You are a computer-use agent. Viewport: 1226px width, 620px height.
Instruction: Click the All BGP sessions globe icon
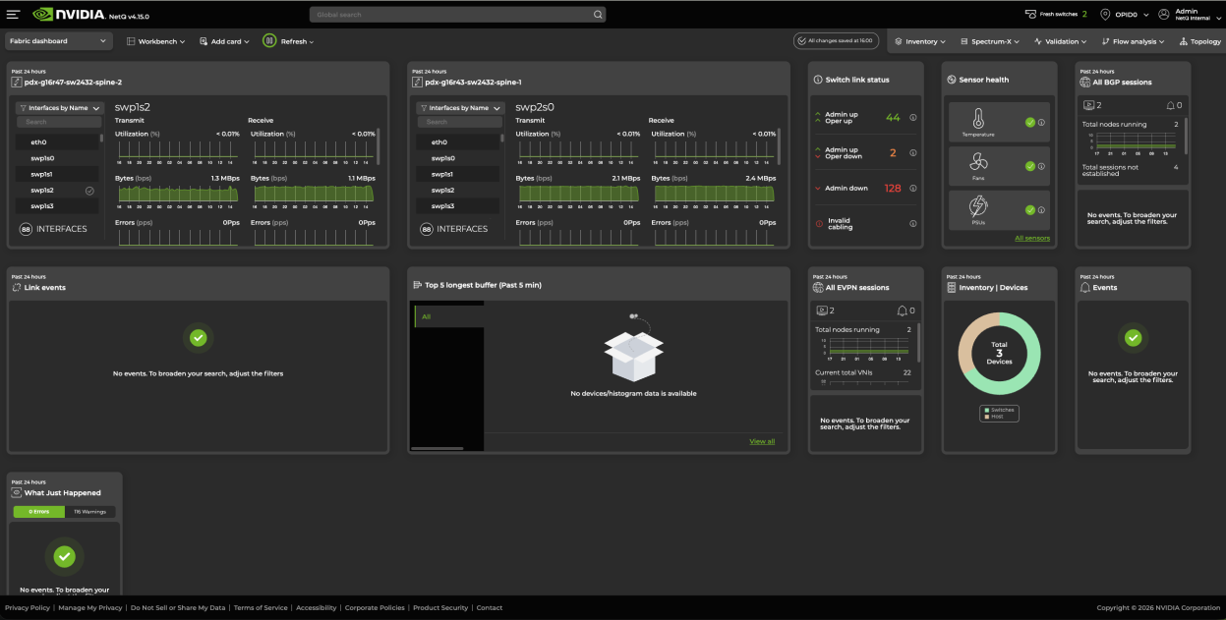(1085, 83)
